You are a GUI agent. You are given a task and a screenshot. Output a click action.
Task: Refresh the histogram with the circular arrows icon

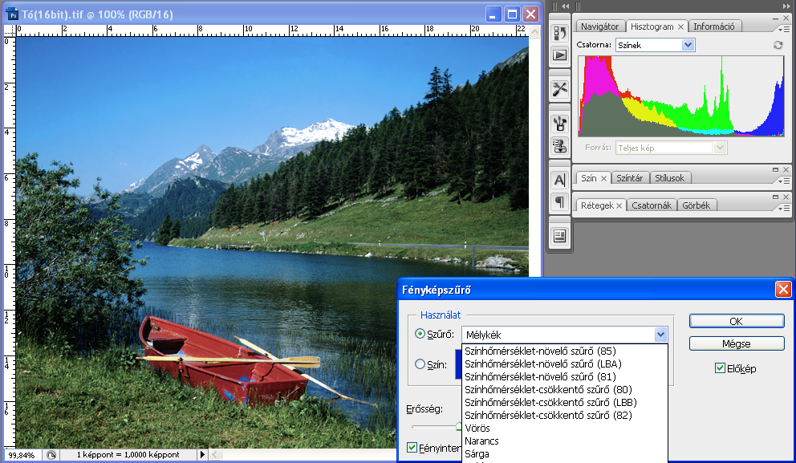point(778,45)
